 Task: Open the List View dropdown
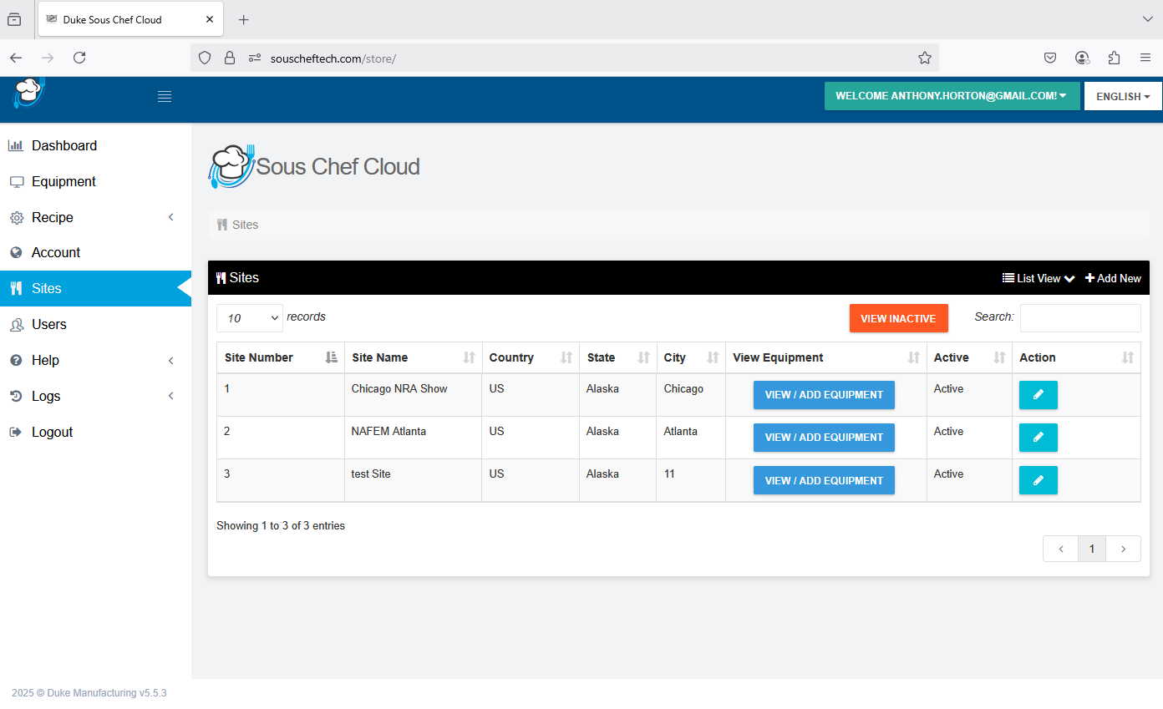click(1038, 278)
